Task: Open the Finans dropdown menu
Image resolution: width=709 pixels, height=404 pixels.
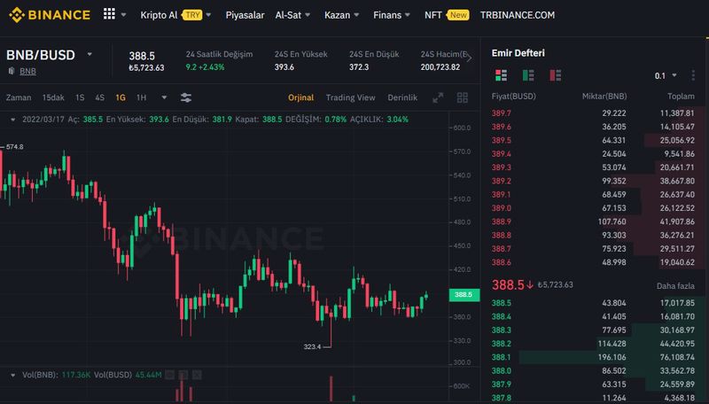Action: pyautogui.click(x=392, y=15)
